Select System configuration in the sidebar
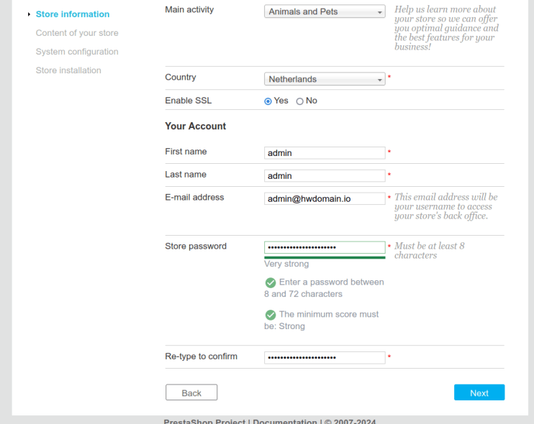The height and width of the screenshot is (424, 534). [x=77, y=52]
